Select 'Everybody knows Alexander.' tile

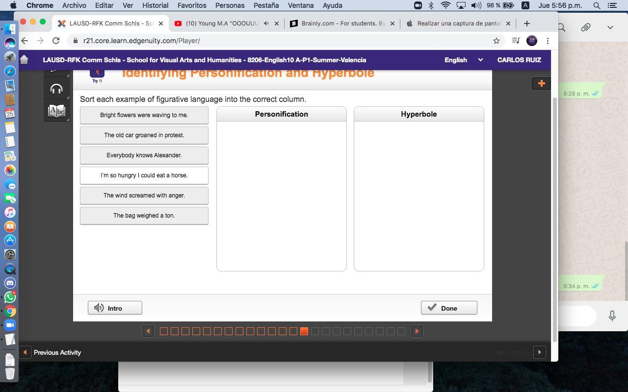point(144,155)
